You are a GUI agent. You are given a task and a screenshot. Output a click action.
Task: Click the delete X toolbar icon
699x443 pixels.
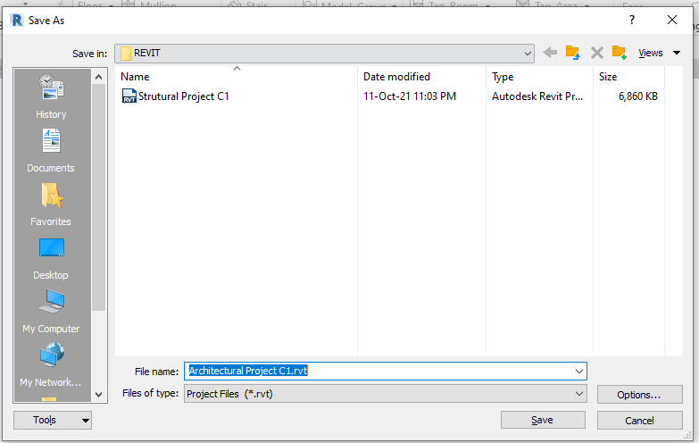[597, 53]
